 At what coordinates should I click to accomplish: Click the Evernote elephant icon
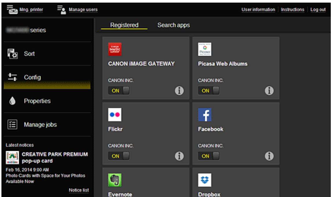click(x=114, y=180)
